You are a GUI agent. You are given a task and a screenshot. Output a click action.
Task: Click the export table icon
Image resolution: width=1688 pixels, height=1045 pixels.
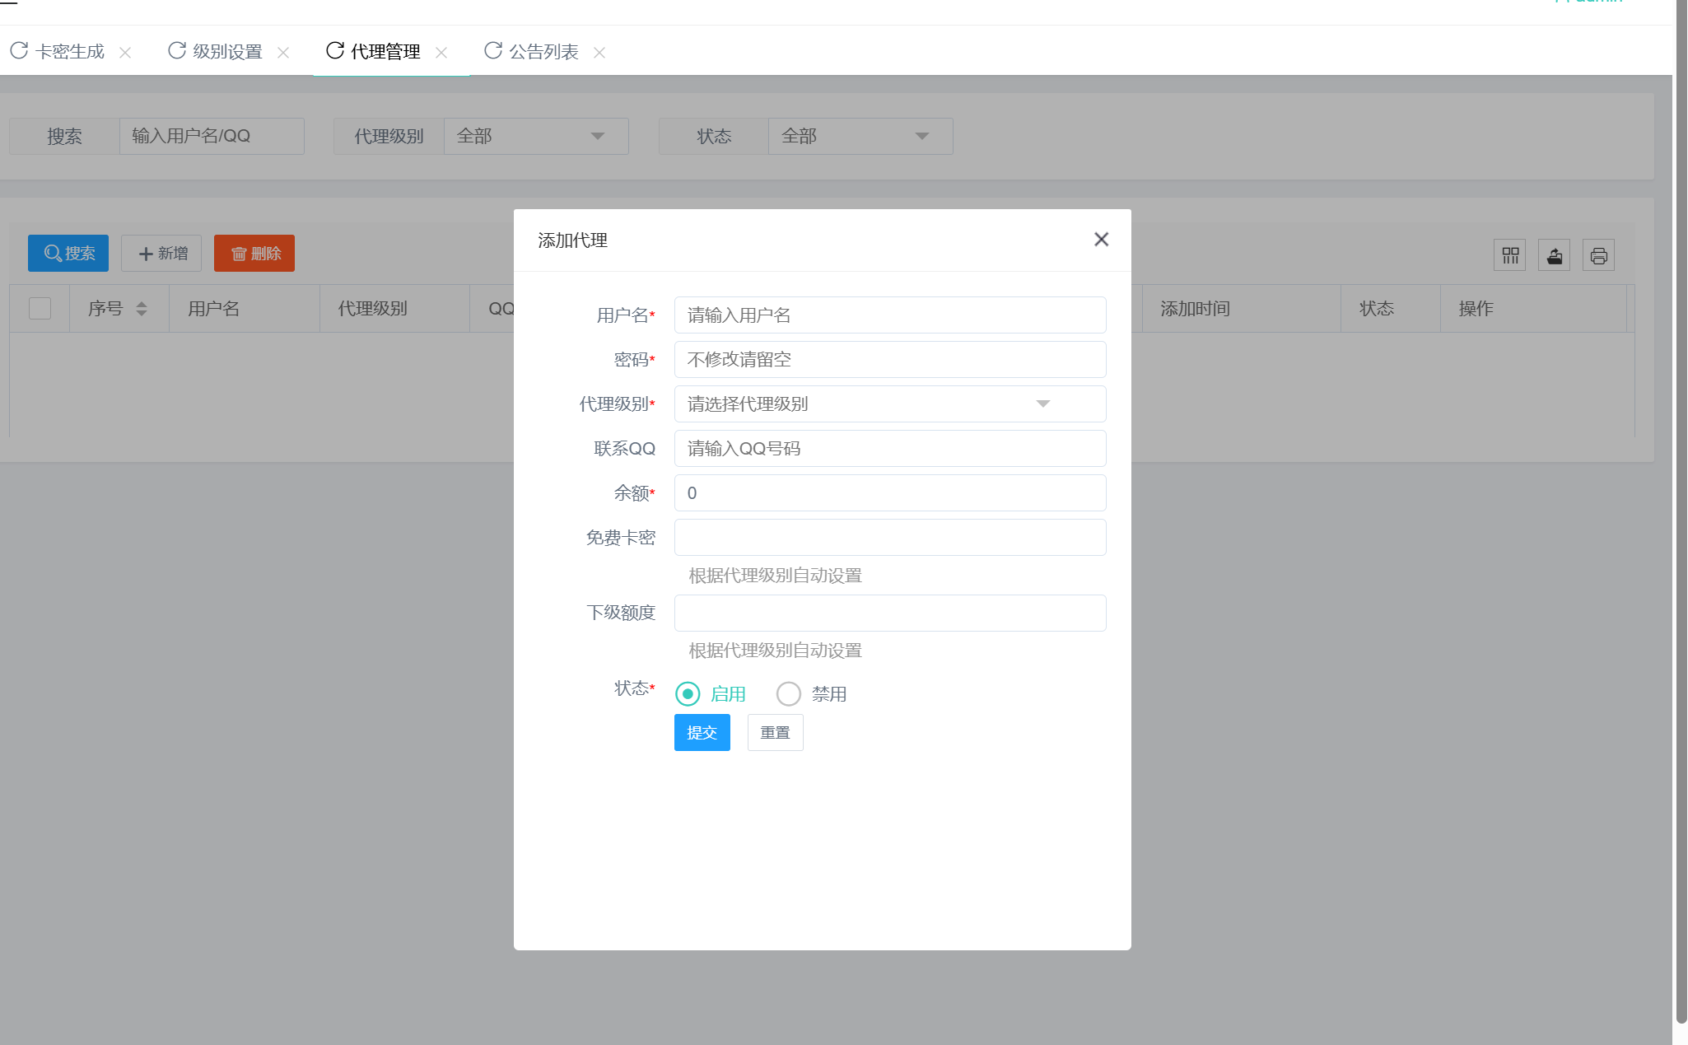tap(1555, 255)
